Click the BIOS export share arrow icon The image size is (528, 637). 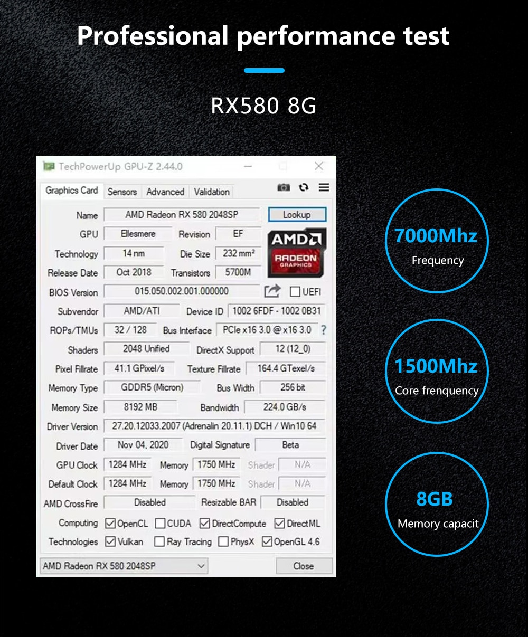pos(272,291)
